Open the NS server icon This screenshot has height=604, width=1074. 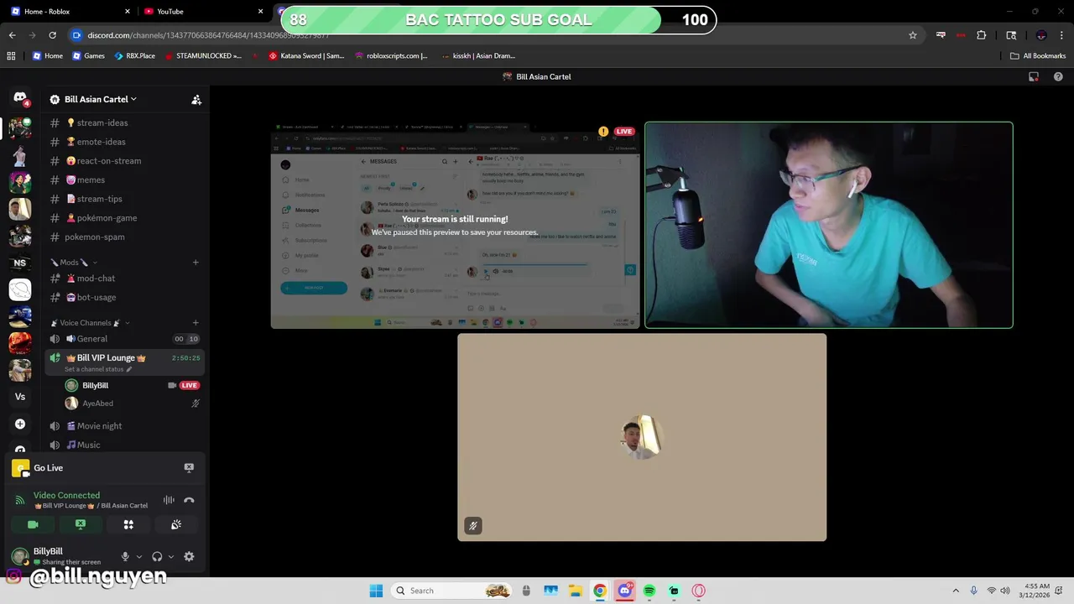(20, 263)
